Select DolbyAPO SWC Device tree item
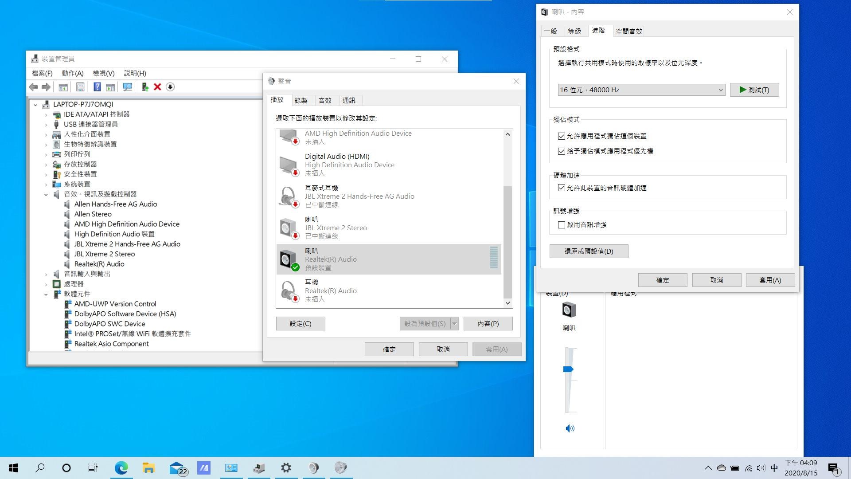This screenshot has height=479, width=851. coord(109,324)
